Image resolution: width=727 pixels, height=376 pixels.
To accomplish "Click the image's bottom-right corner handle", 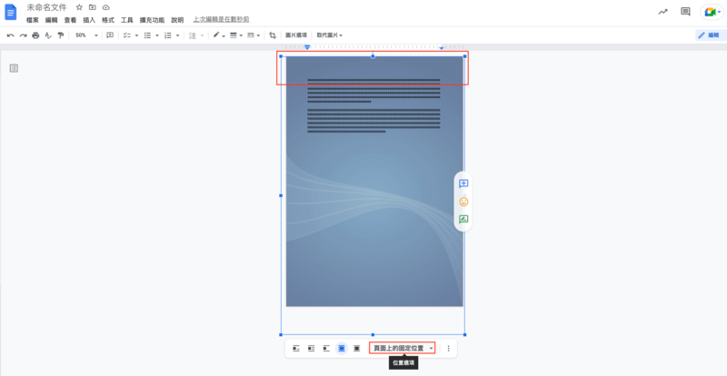I will (x=464, y=335).
